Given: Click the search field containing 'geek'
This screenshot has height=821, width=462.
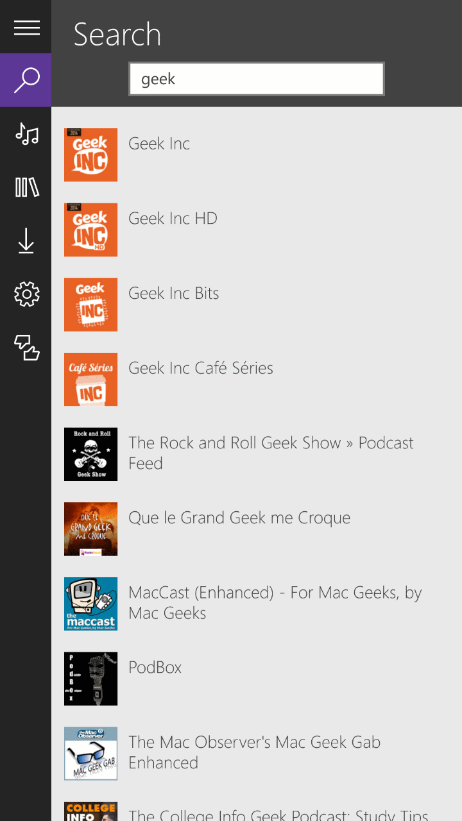Looking at the screenshot, I should point(256,79).
